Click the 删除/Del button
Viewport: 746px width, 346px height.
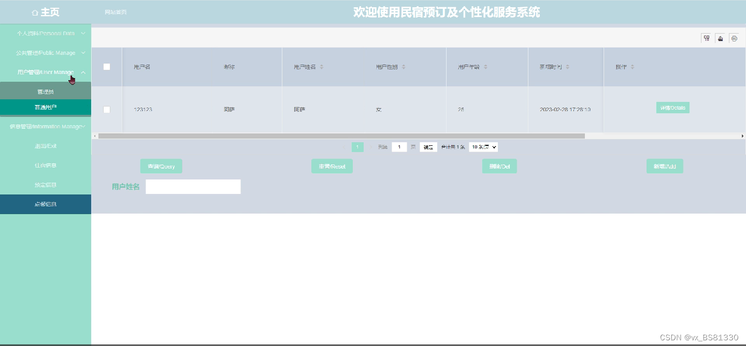coord(499,166)
